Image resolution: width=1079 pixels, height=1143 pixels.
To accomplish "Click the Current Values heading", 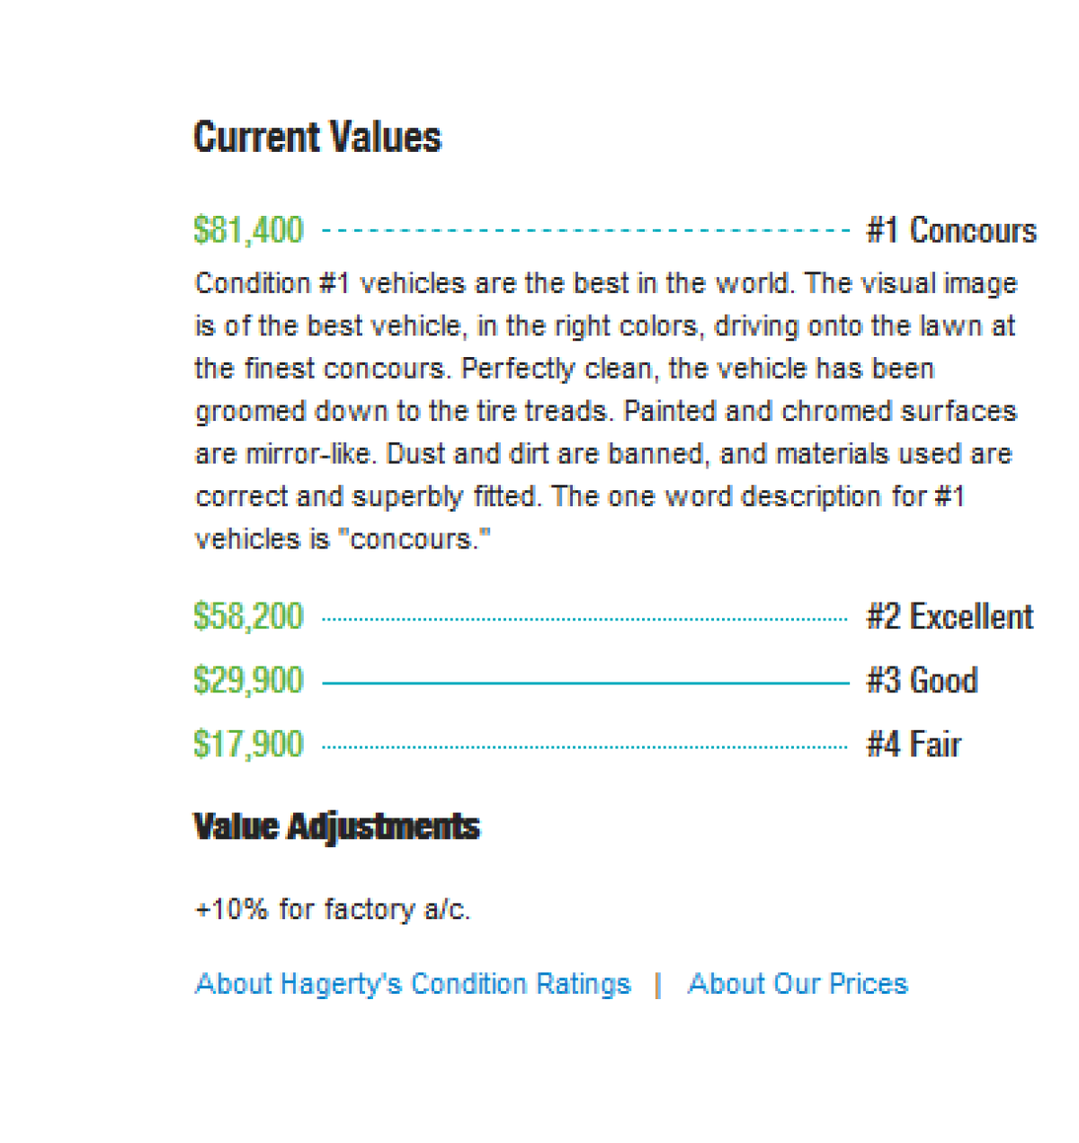I will point(317,138).
